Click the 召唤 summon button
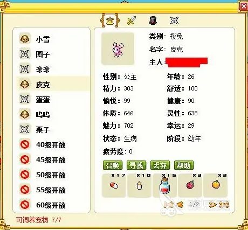This screenshot has width=248, height=230. pyautogui.click(x=113, y=165)
